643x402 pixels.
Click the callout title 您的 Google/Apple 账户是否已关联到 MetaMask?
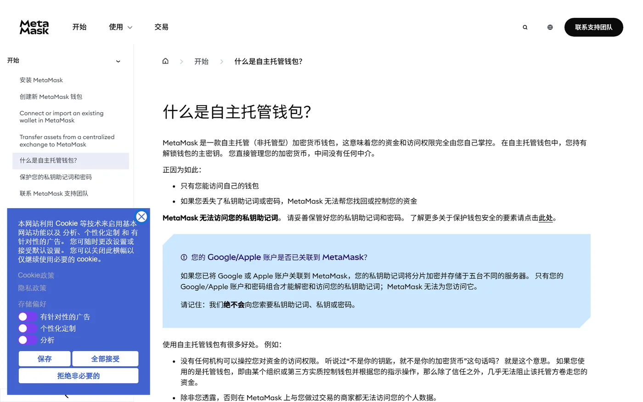pyautogui.click(x=279, y=257)
